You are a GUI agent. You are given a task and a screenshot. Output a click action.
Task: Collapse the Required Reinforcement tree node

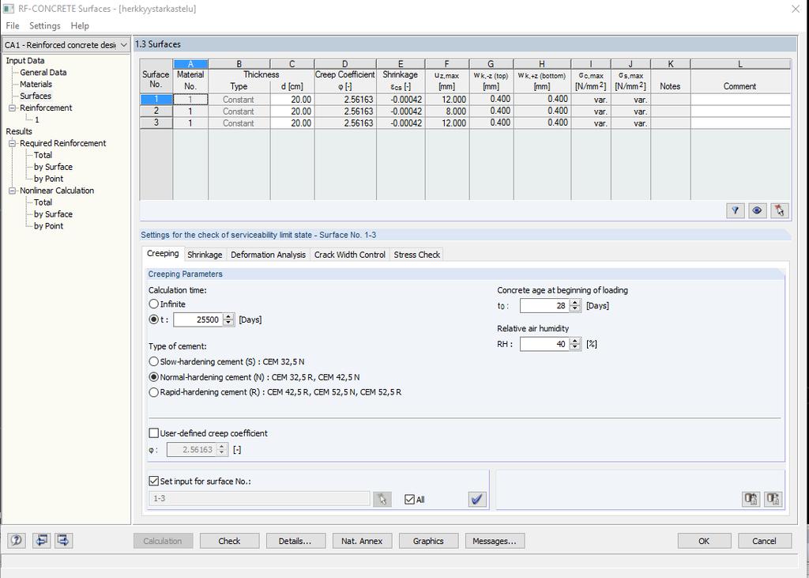click(13, 143)
